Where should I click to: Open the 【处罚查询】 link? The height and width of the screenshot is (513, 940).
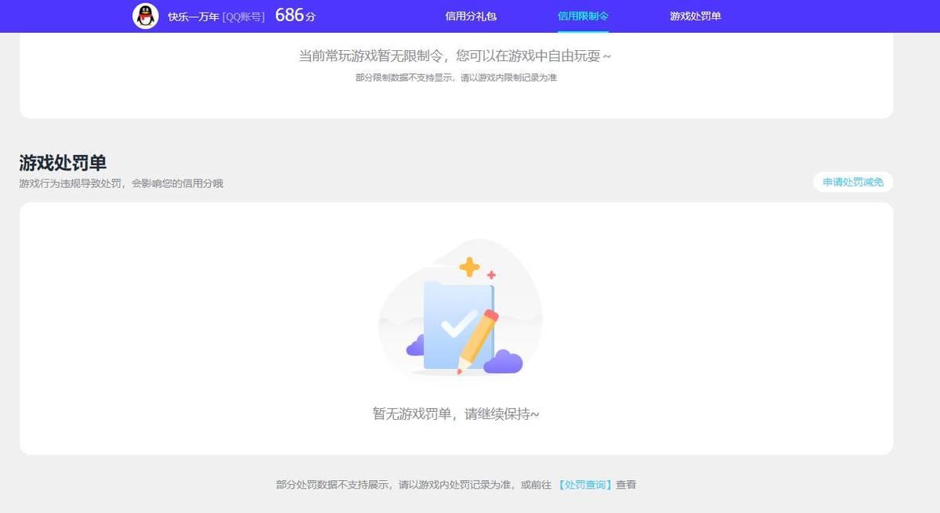(x=585, y=485)
